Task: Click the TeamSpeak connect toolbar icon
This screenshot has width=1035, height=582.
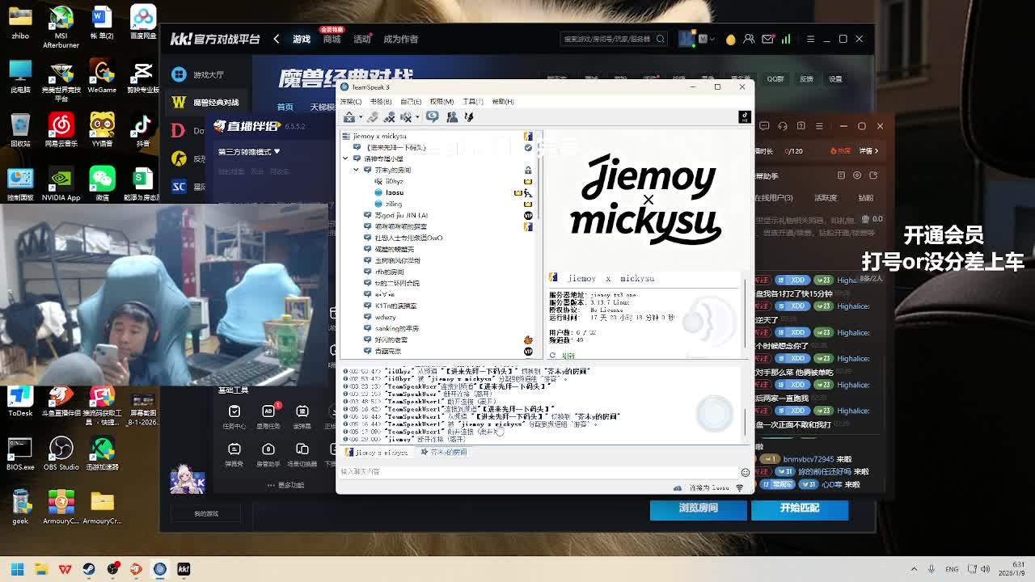Action: point(349,117)
